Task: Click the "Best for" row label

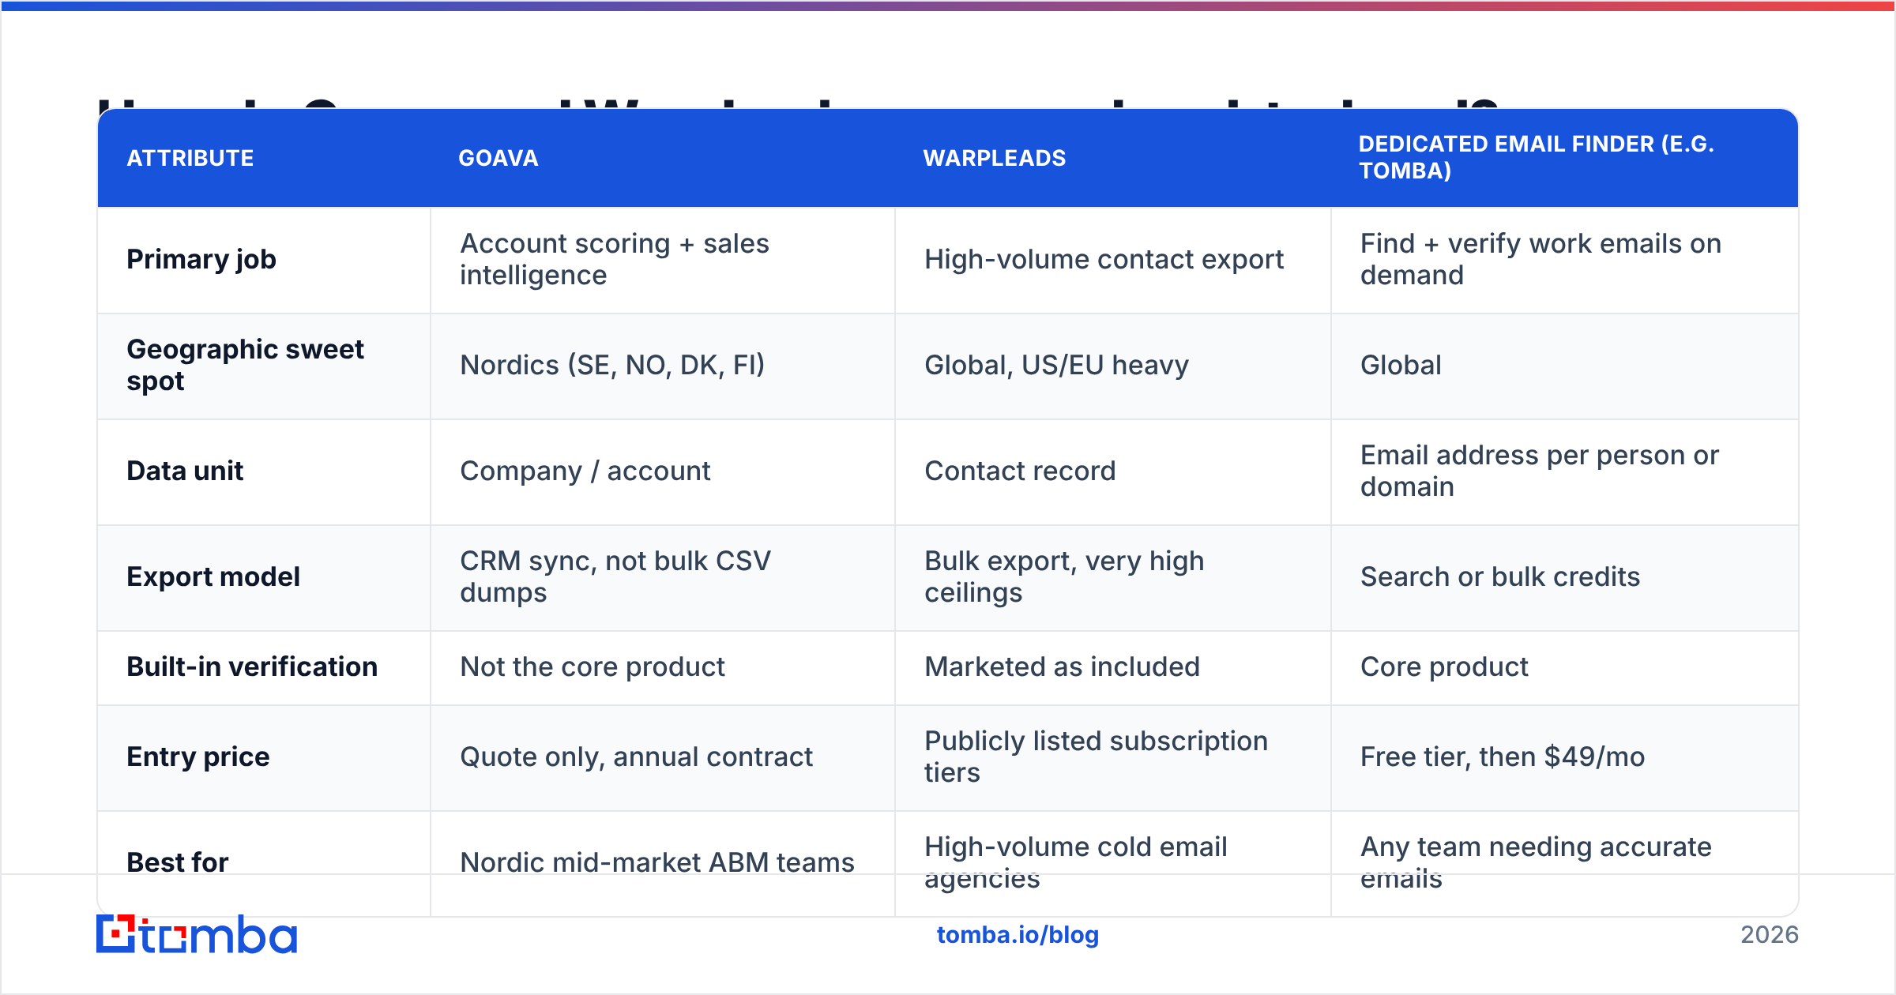Action: 178,862
